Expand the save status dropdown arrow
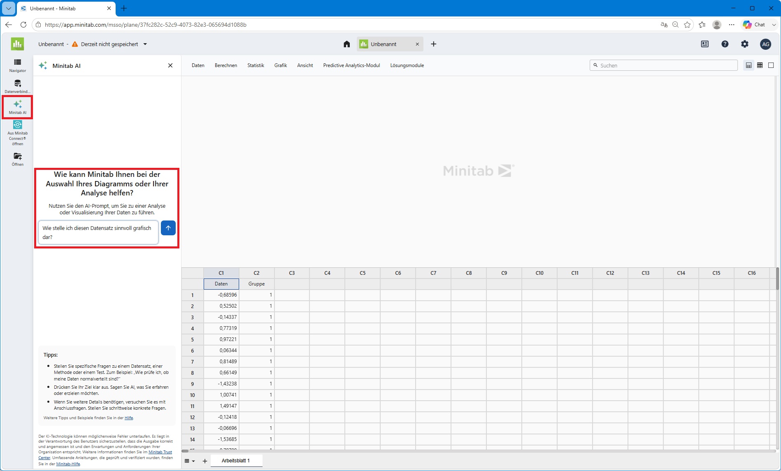This screenshot has height=471, width=781. click(x=145, y=44)
